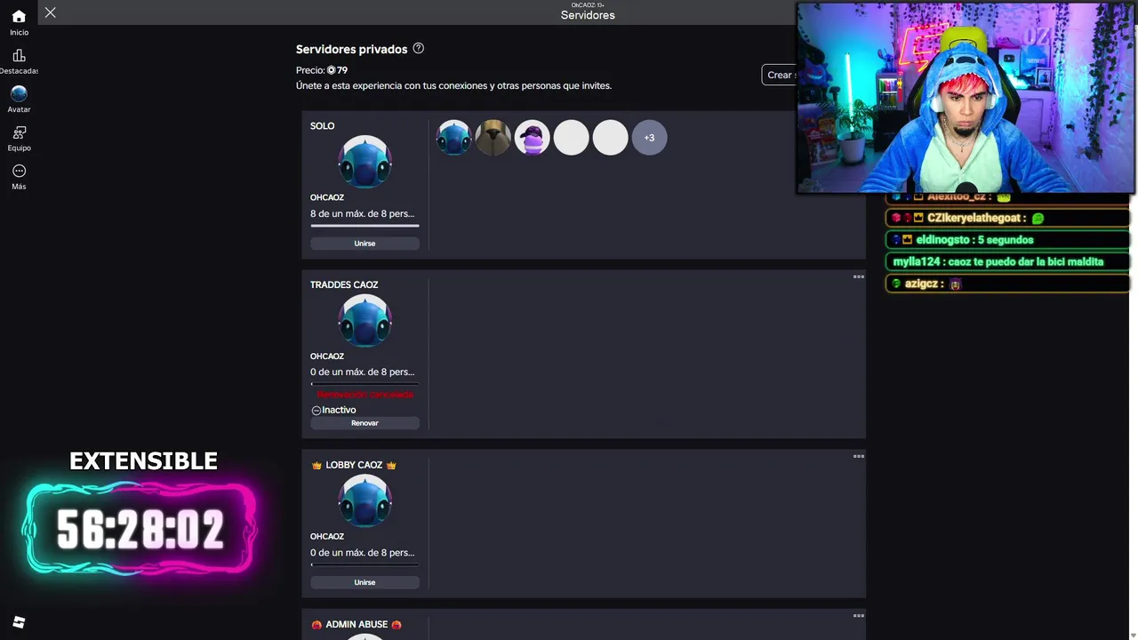
Task: Renew TRADDES CAOZ server with Renovar
Action: pos(365,423)
